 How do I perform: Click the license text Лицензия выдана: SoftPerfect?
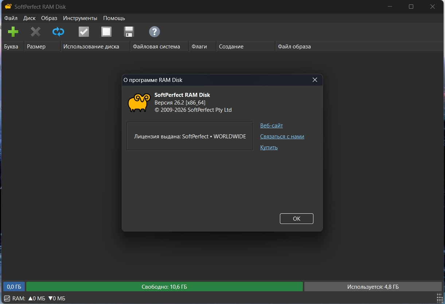(190, 136)
